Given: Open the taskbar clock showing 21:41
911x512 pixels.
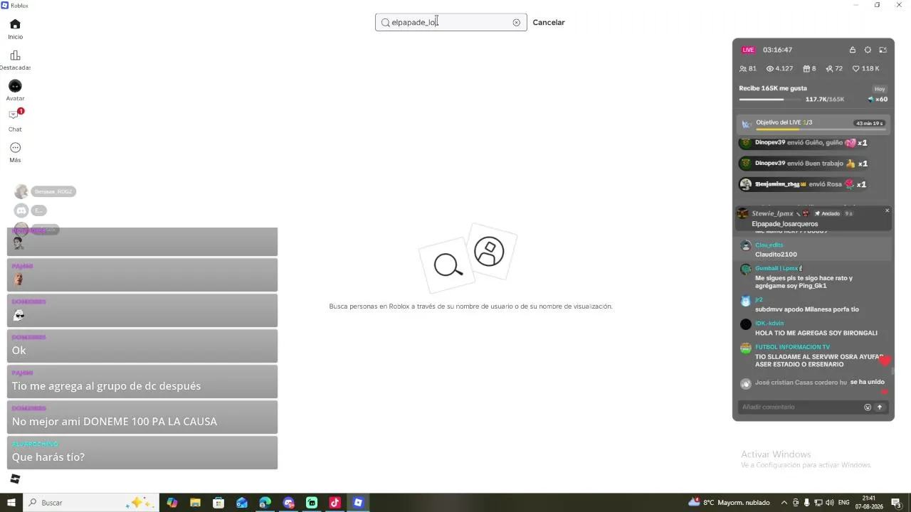Looking at the screenshot, I should [x=868, y=503].
